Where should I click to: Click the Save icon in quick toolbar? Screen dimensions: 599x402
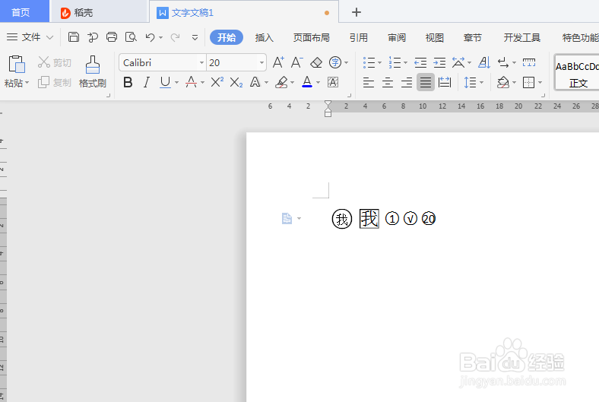click(x=73, y=37)
